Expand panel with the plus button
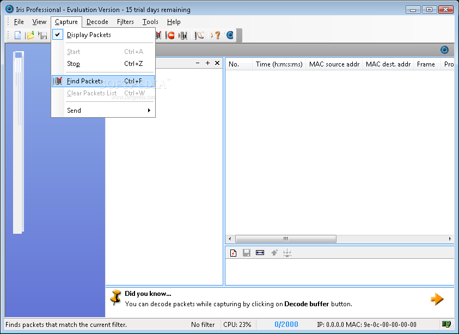The image size is (459, 334). point(207,63)
